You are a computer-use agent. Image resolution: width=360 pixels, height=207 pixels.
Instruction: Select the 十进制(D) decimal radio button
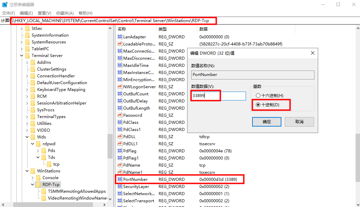258,105
